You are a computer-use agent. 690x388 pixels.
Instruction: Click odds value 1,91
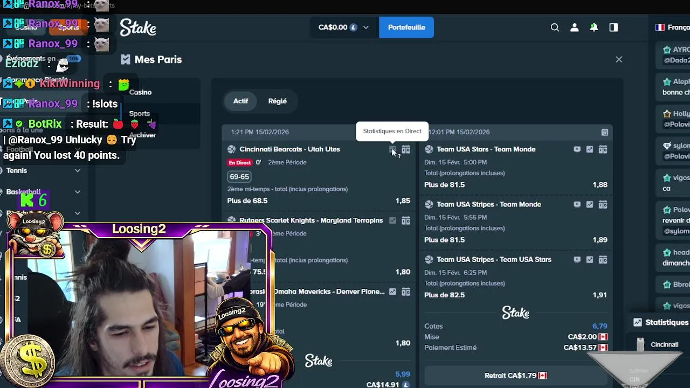[x=600, y=295]
